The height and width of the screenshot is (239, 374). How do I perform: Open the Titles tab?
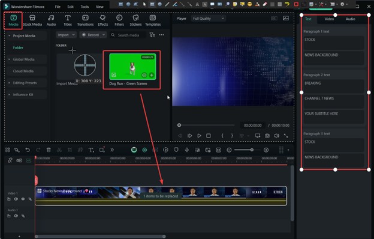[x=68, y=20]
